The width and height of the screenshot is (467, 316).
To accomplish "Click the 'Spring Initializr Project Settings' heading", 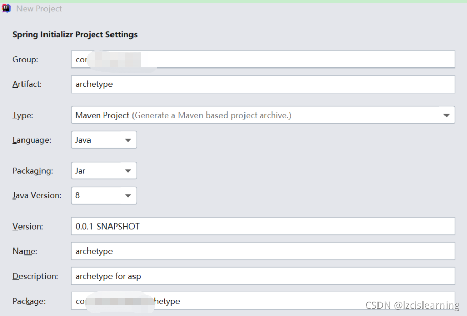I will coord(75,35).
